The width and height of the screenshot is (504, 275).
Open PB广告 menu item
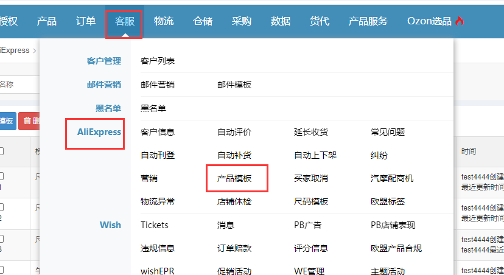point(307,225)
